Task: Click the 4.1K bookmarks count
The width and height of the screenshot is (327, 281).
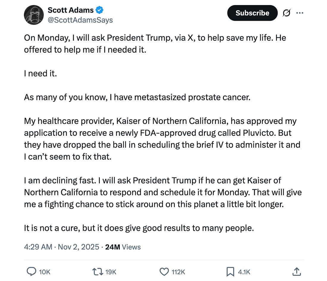Action: [244, 272]
